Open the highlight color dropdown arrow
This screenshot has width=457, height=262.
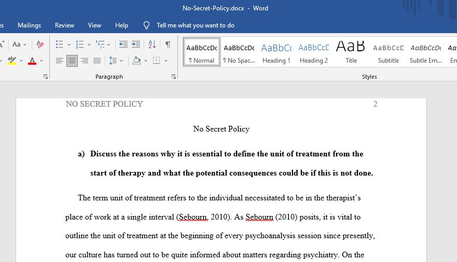(21, 61)
